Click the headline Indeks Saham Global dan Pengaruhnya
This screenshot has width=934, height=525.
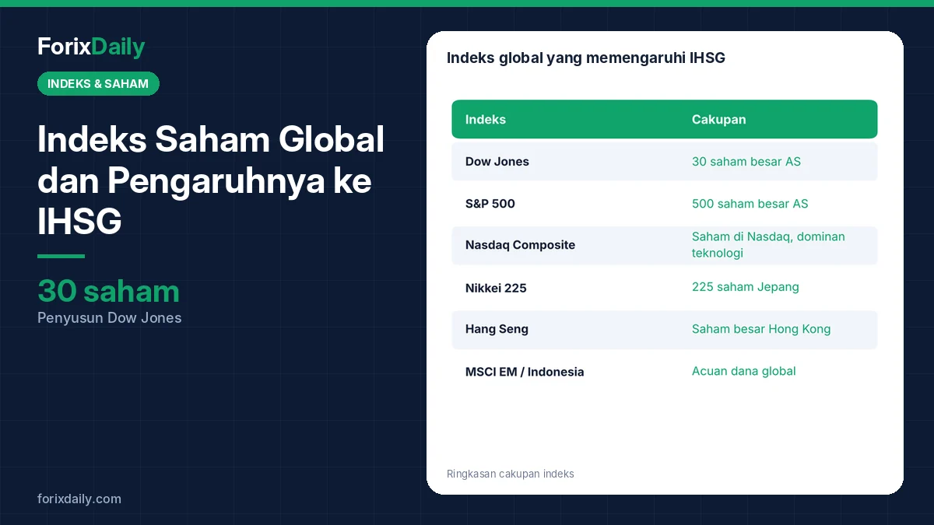[x=211, y=181]
